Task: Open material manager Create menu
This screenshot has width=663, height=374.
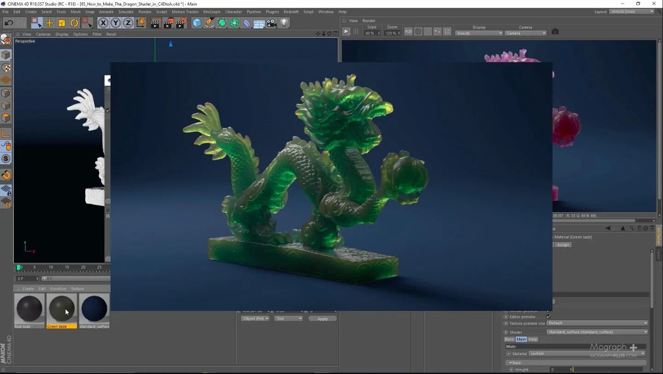Action: click(28, 289)
